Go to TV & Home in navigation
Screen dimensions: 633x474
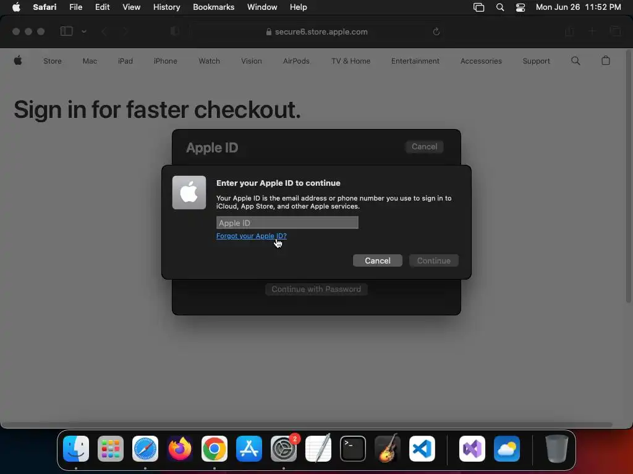[x=351, y=61]
